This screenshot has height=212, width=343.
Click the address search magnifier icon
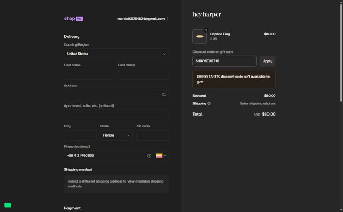pos(164,95)
